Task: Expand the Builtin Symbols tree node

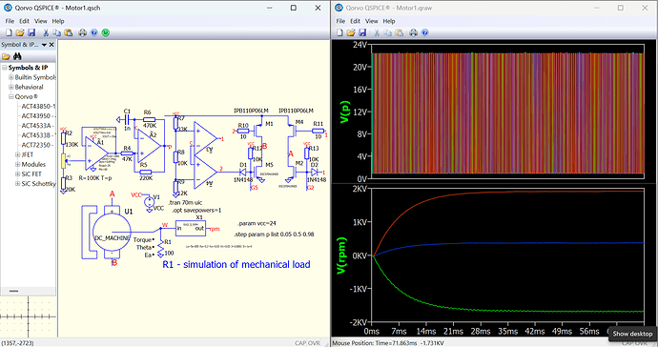Action: [x=11, y=77]
